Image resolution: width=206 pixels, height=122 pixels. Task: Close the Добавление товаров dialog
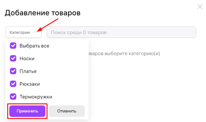[x=200, y=7]
